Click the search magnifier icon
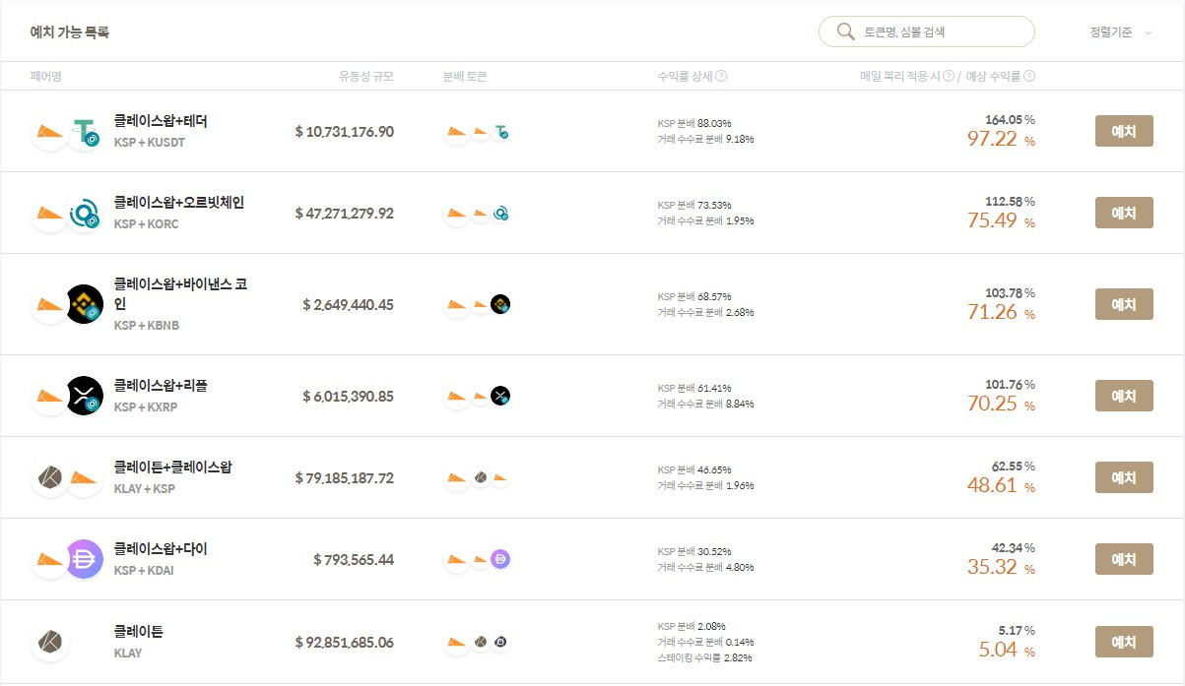The height and width of the screenshot is (686, 1185). pos(845,31)
